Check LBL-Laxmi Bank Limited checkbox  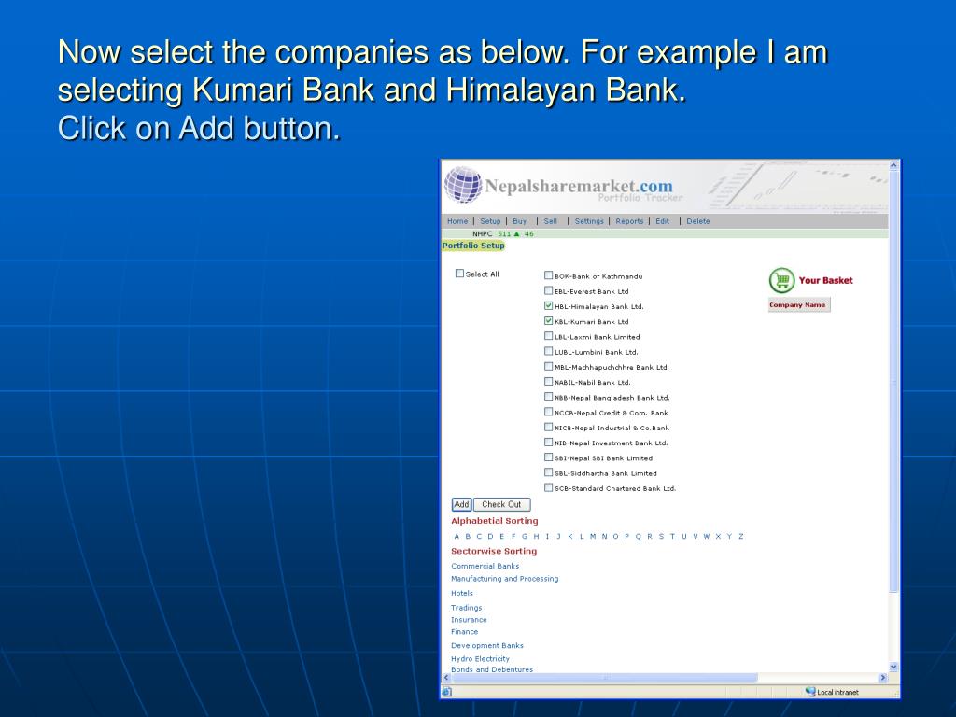pyautogui.click(x=548, y=336)
